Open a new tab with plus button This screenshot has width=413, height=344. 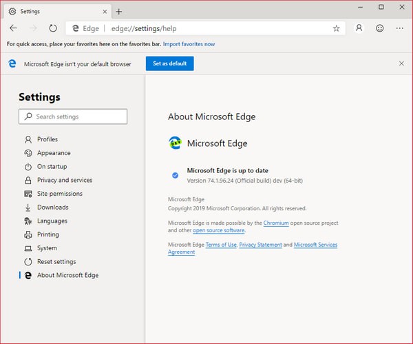pos(119,12)
